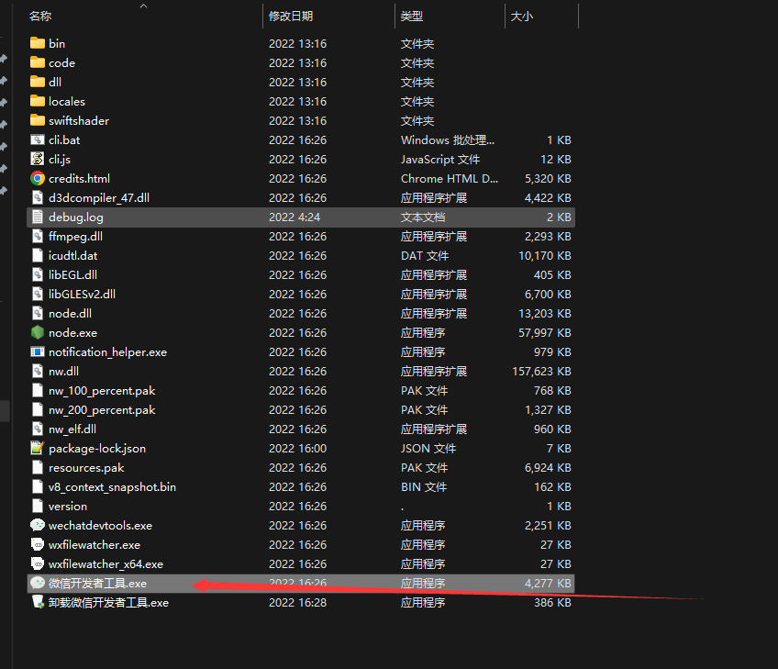This screenshot has width=778, height=669.
Task: Click the package-lock.json notepad icon
Action: tap(38, 448)
